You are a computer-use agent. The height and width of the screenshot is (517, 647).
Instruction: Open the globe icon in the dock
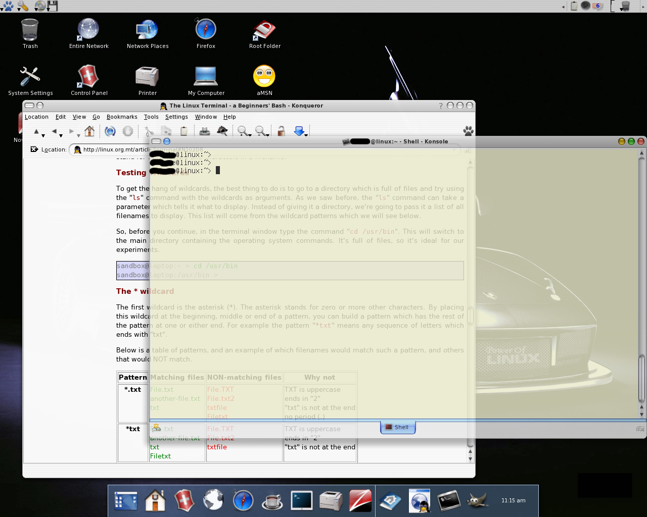pyautogui.click(x=213, y=501)
